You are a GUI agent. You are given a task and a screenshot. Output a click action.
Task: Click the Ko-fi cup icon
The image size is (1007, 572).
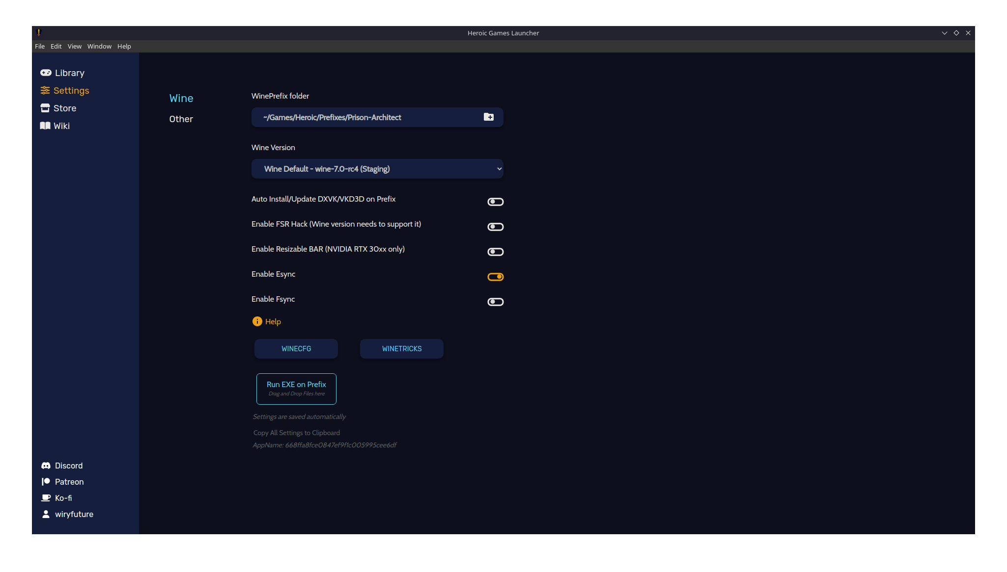pyautogui.click(x=46, y=497)
